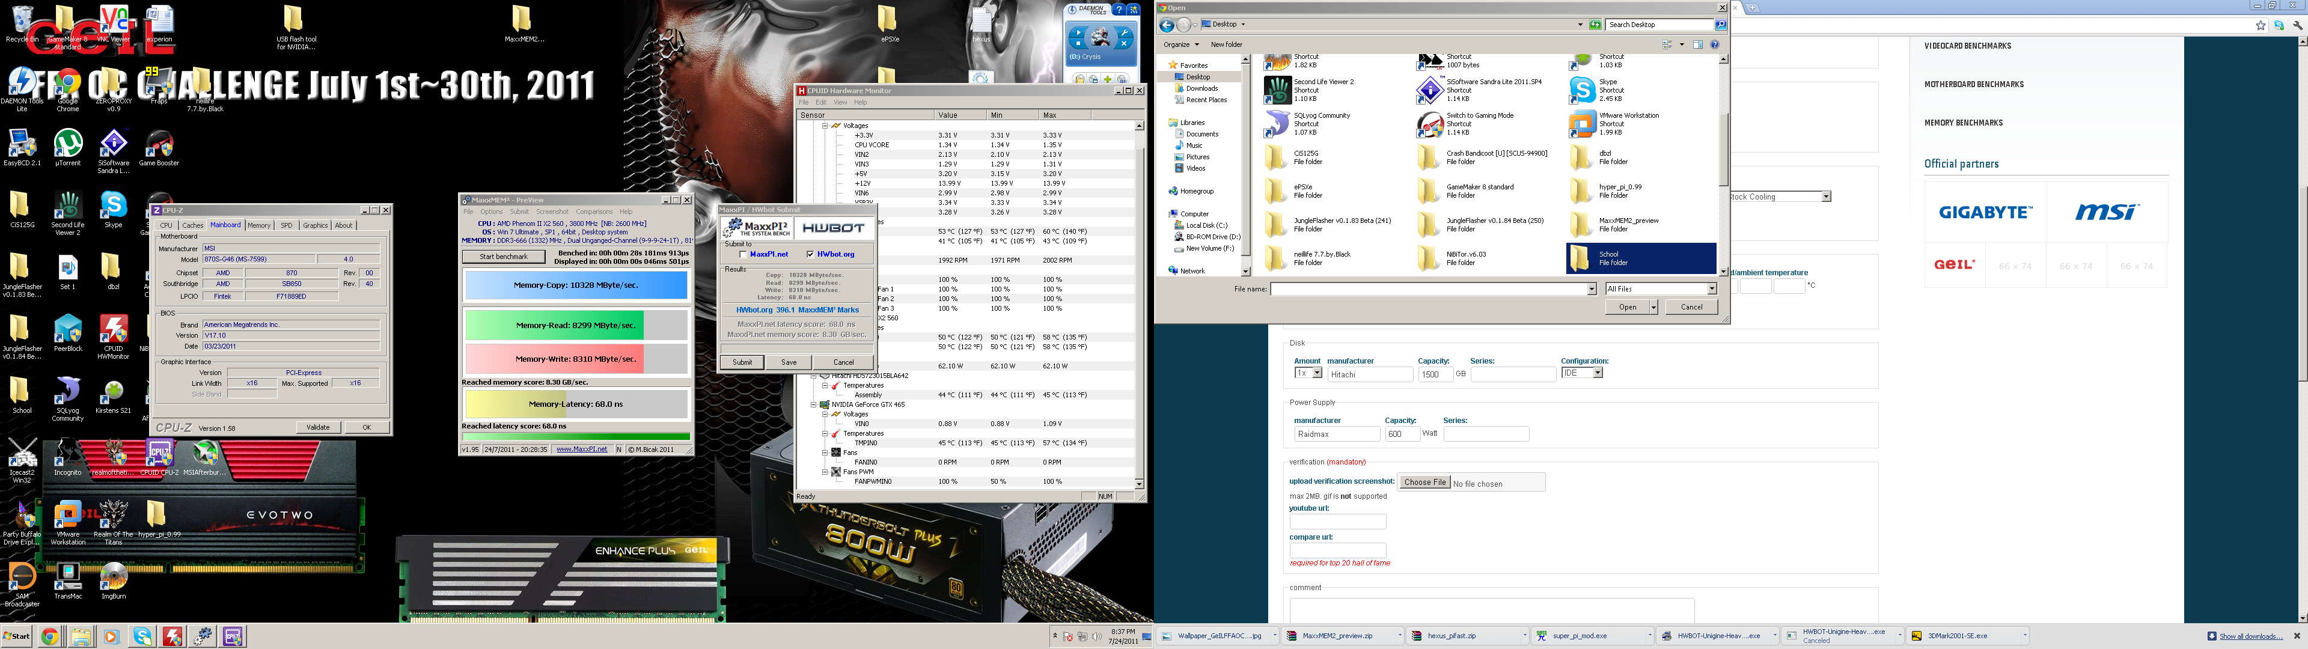Switch to the CPU tab in CPU-Z
The width and height of the screenshot is (2308, 649).
point(166,226)
